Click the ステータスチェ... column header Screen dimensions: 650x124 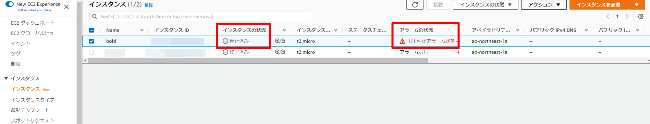tap(367, 30)
